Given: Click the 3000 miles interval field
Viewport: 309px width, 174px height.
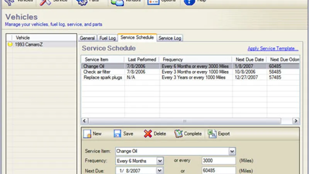Looking at the screenshot, I should pos(218,161).
